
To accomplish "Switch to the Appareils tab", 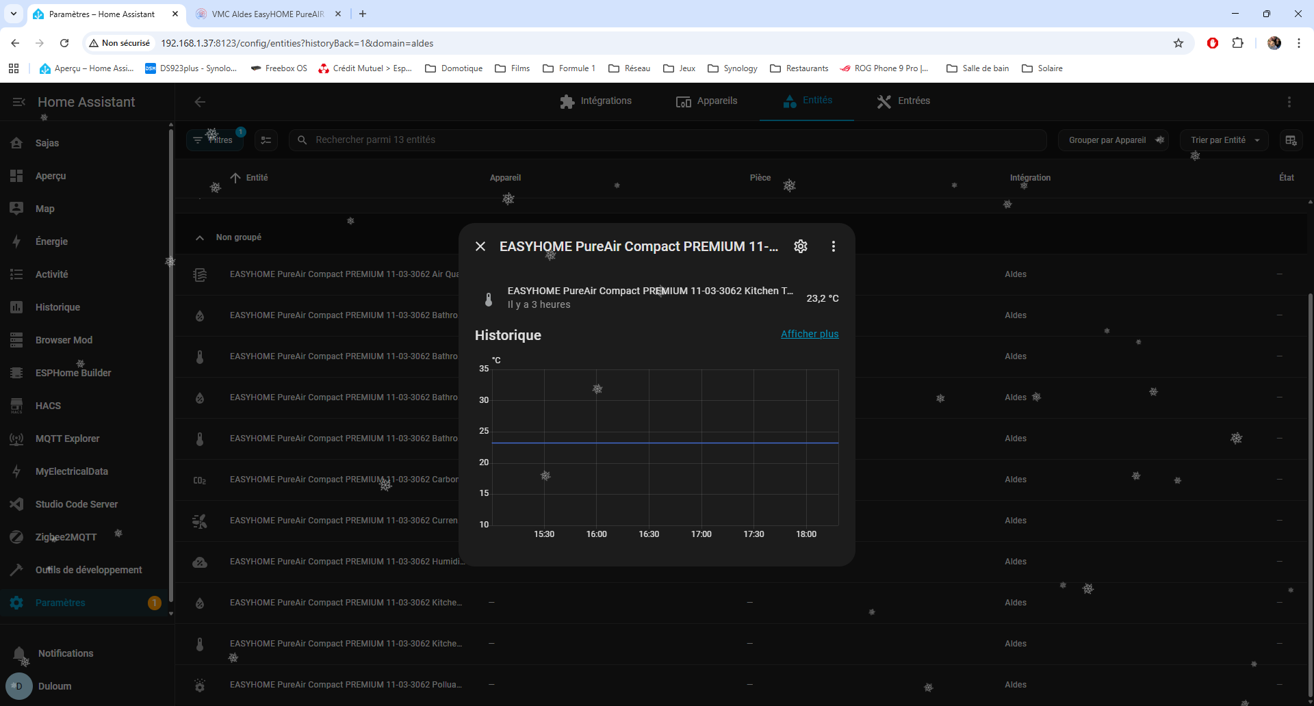I will 707,101.
